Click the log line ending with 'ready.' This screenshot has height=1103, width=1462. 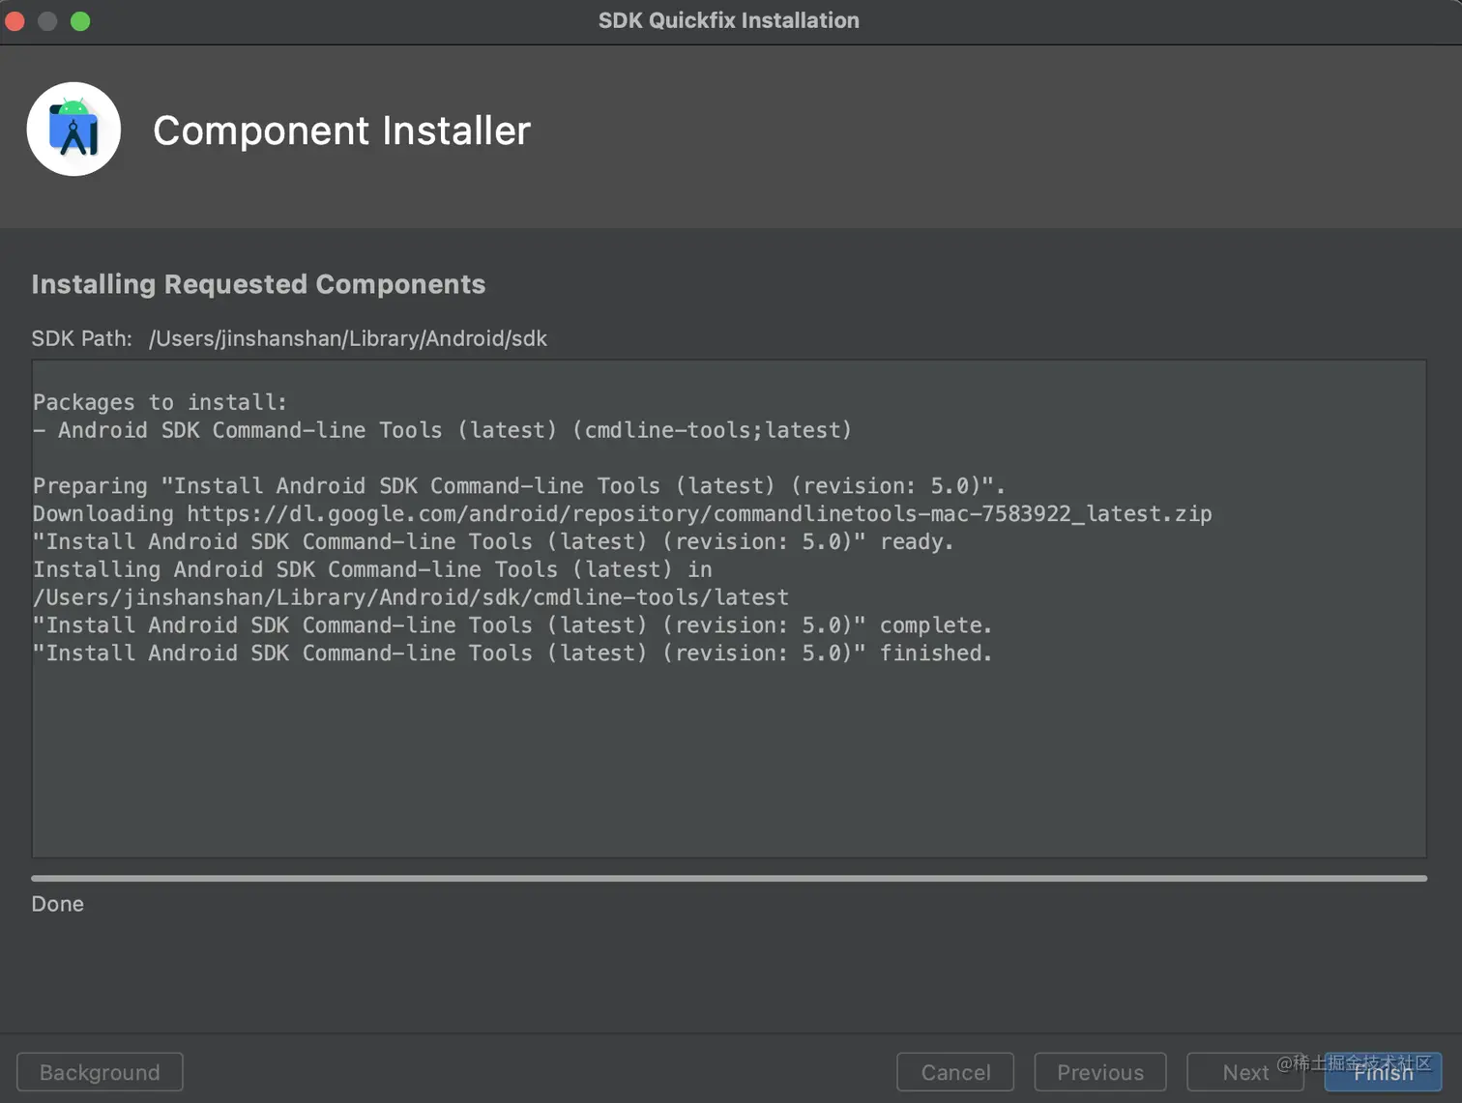click(493, 541)
